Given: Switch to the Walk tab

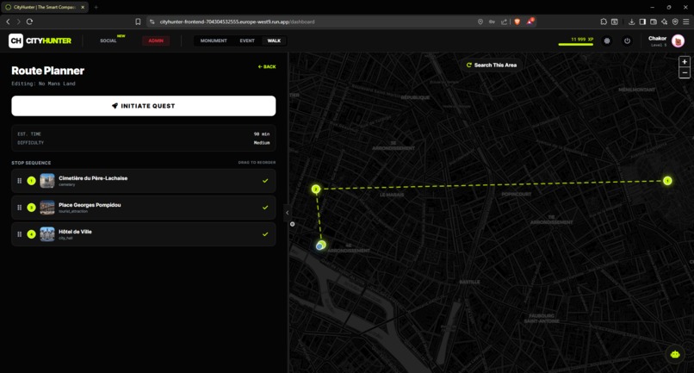Looking at the screenshot, I should tap(274, 40).
